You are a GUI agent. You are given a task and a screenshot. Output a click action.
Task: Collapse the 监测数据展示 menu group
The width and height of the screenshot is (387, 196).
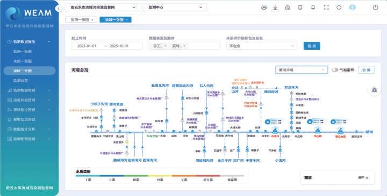49,42
